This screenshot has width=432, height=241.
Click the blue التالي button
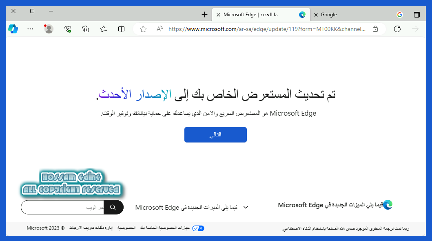pyautogui.click(x=215, y=135)
